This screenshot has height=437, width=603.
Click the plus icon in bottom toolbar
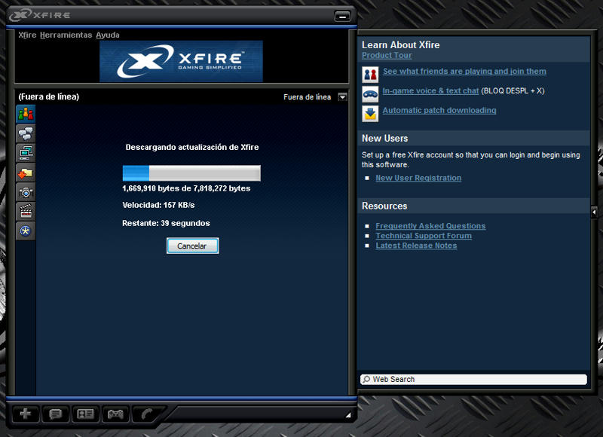point(26,414)
